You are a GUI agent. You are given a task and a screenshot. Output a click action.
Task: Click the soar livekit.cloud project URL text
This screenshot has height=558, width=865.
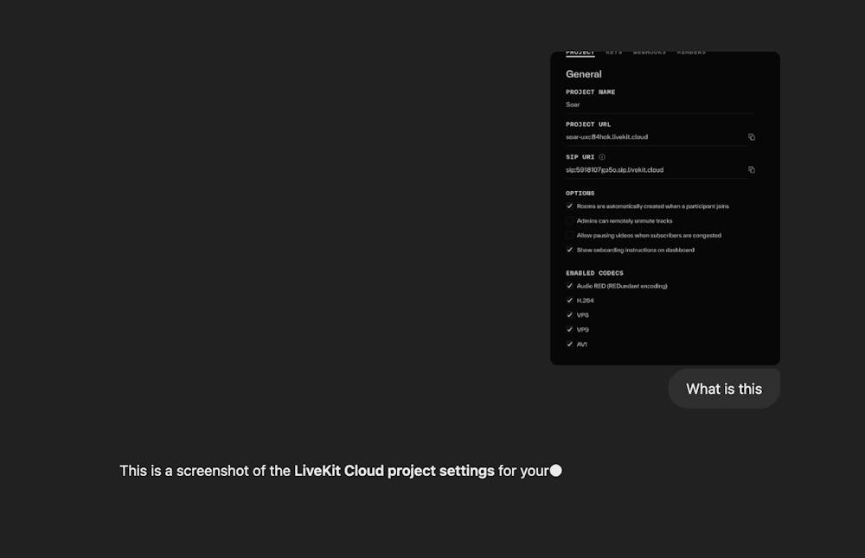tap(606, 137)
